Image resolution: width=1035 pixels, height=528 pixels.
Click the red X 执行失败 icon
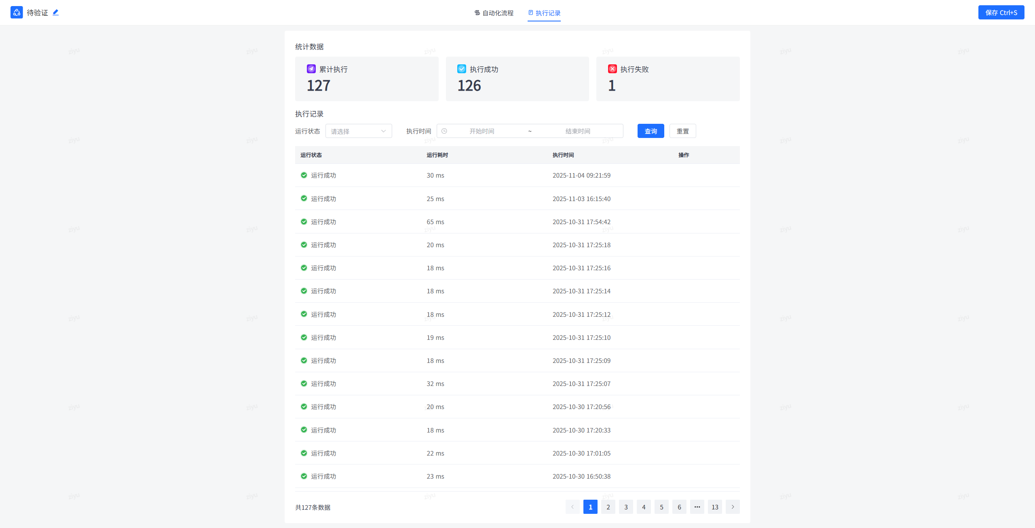pos(612,69)
